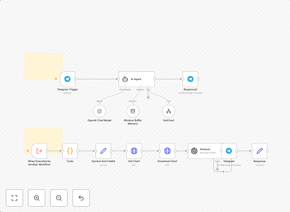
Task: Click the Telegram Trigger node icon
Action: coord(67,79)
